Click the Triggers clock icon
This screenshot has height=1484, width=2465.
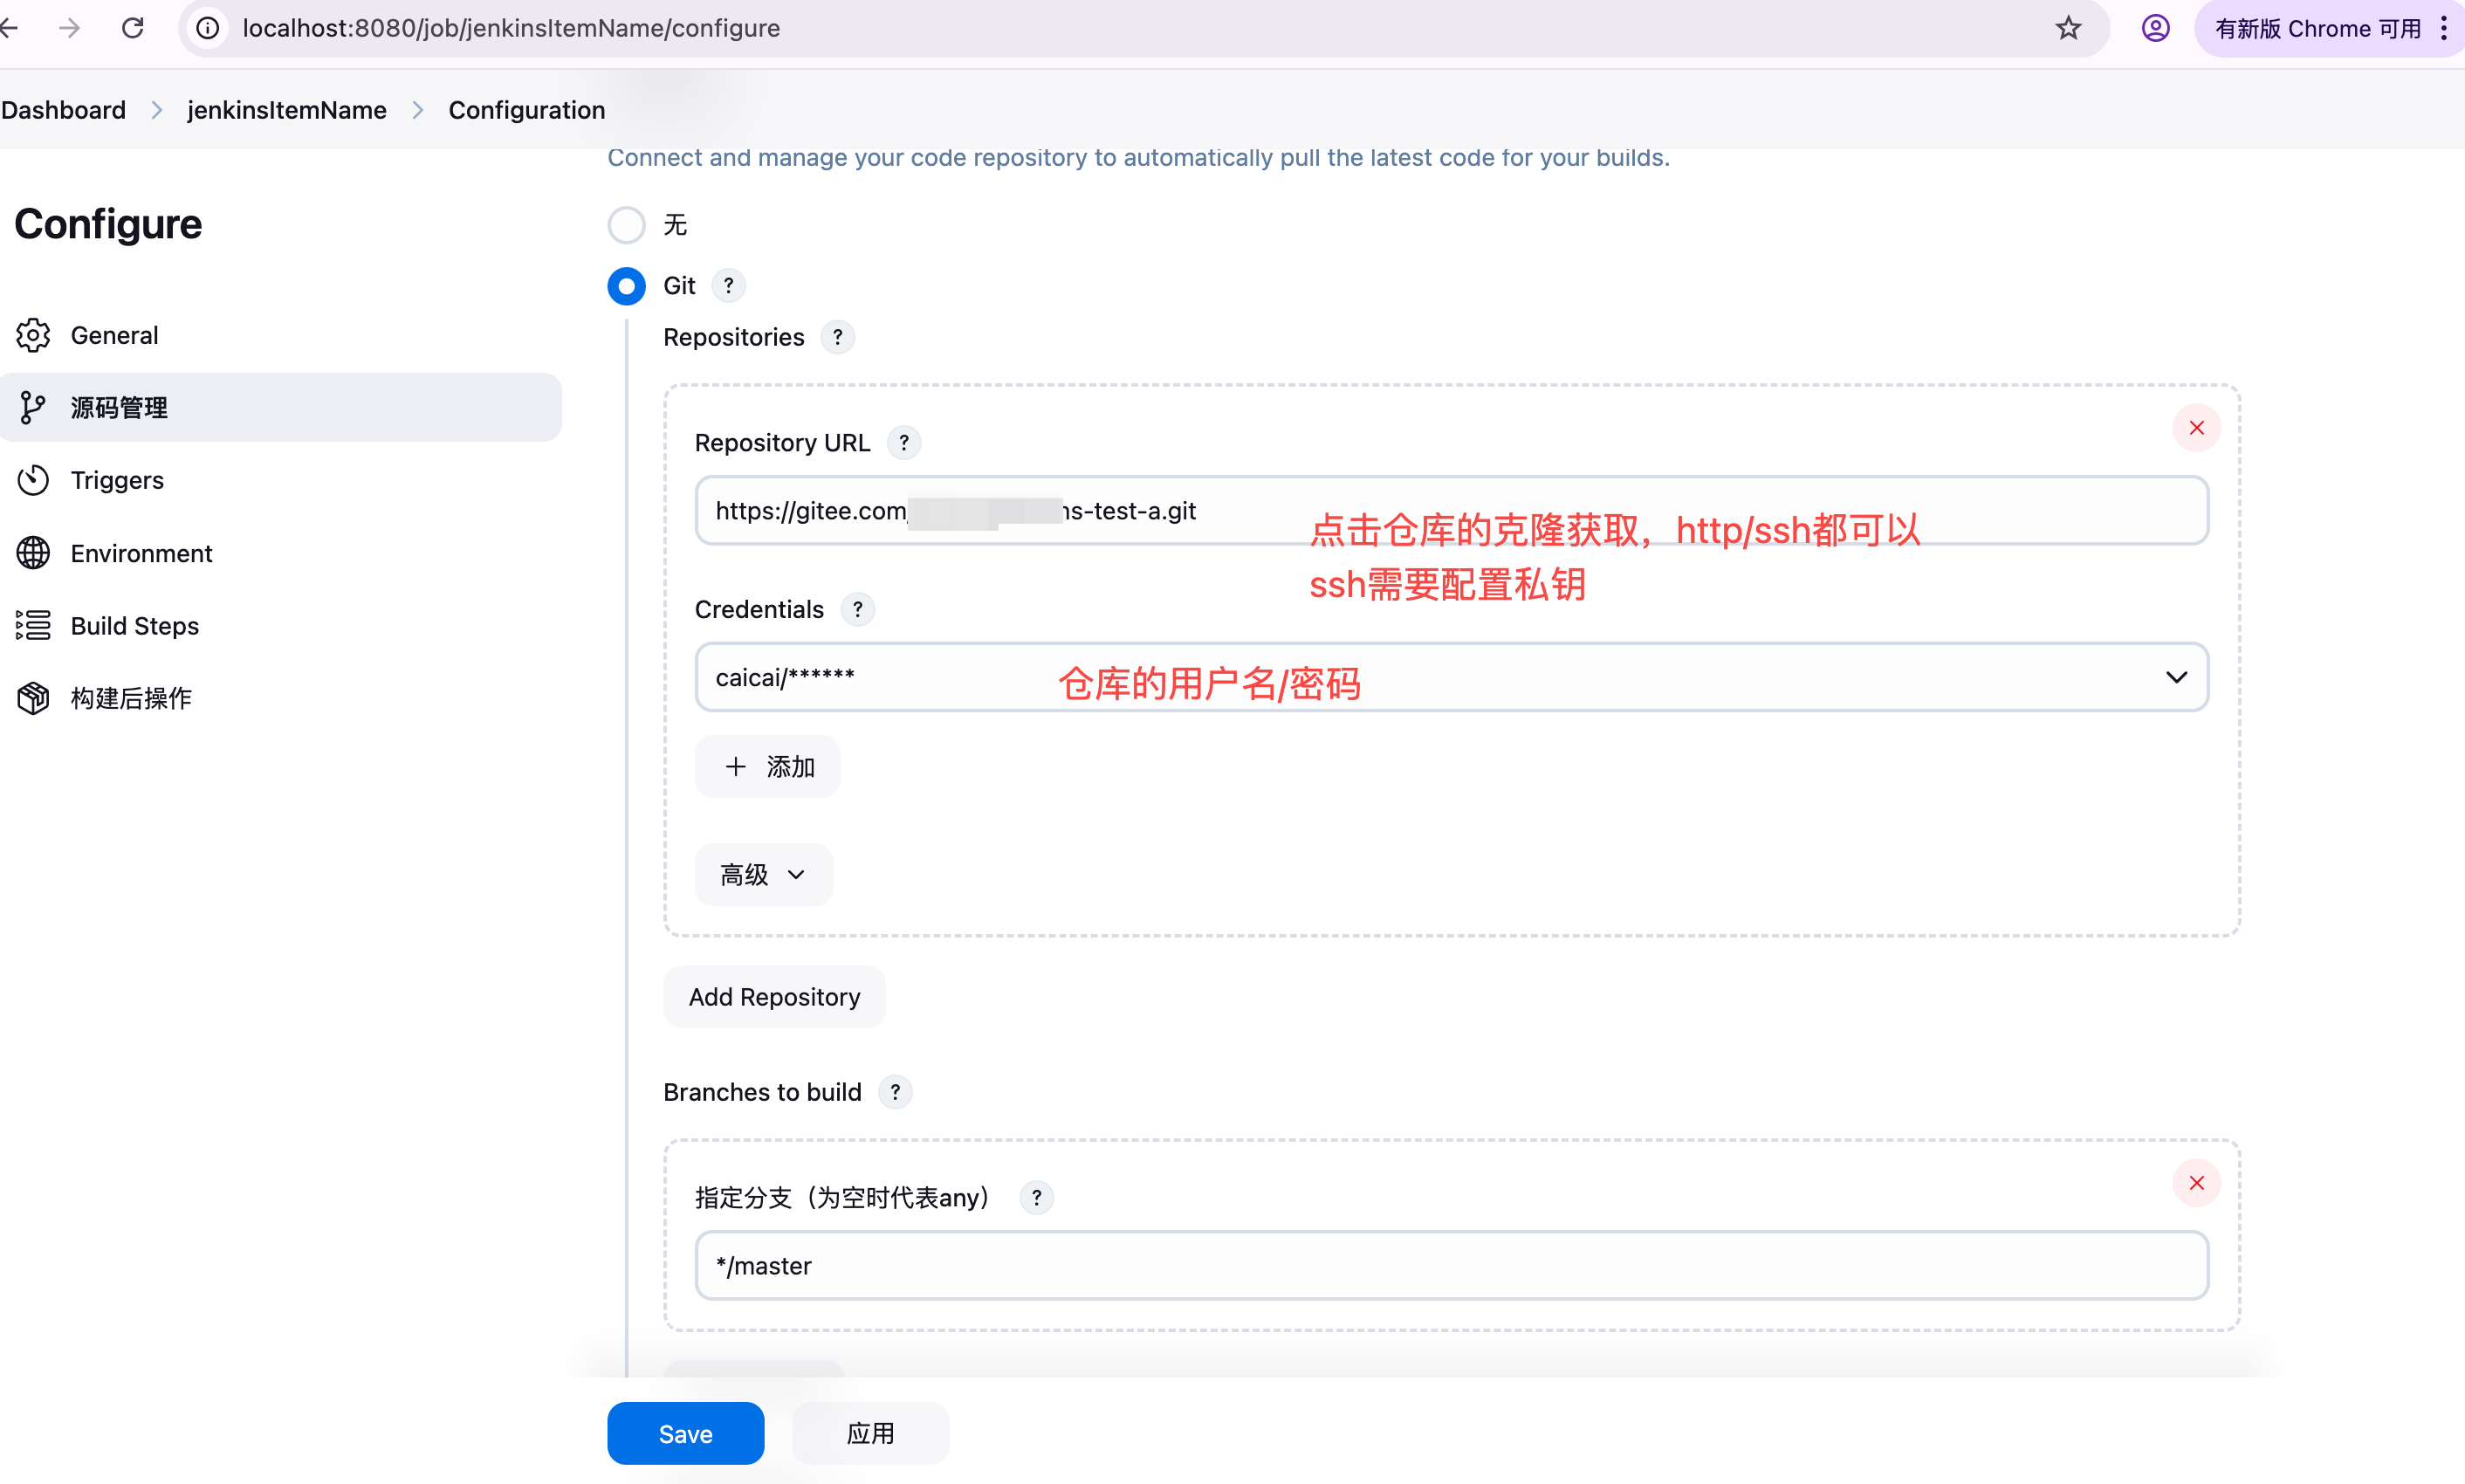coord(33,480)
